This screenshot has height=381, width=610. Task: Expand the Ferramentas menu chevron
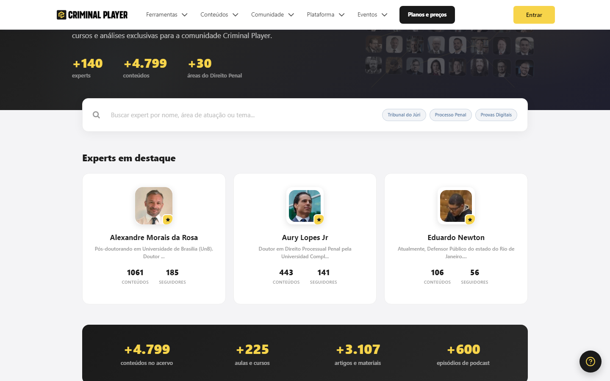[x=185, y=15]
